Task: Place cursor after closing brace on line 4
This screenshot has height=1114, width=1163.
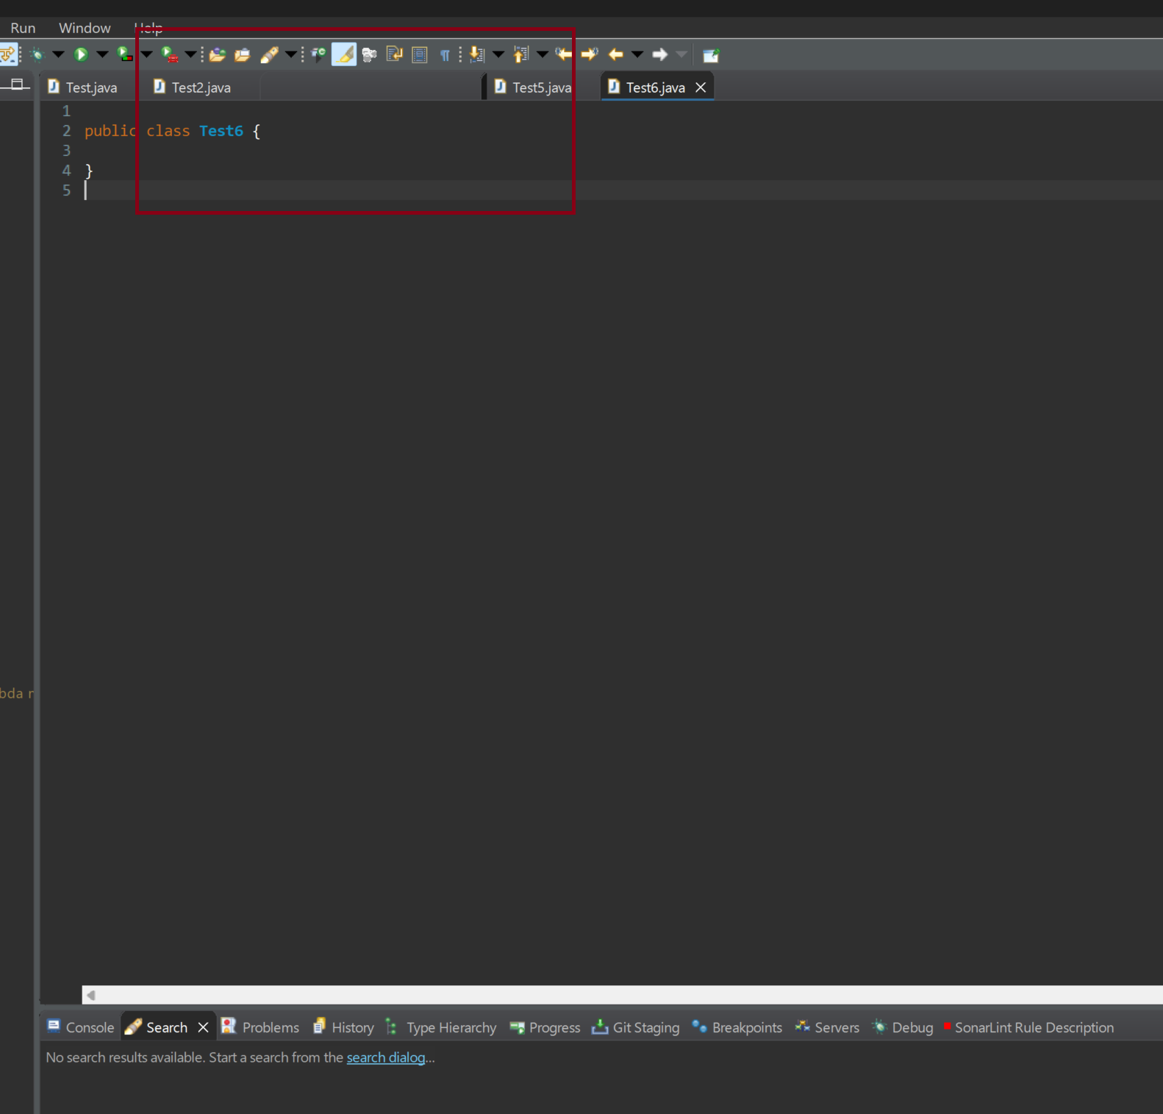Action: [x=93, y=171]
